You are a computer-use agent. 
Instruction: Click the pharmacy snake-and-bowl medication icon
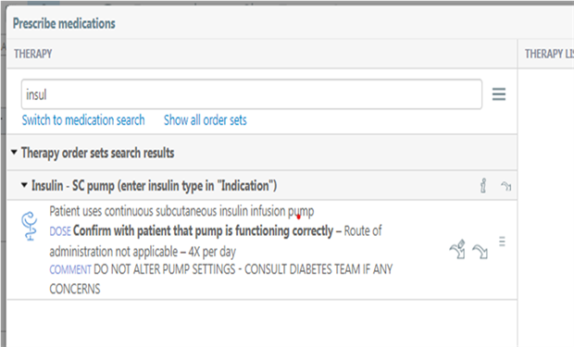(x=30, y=226)
